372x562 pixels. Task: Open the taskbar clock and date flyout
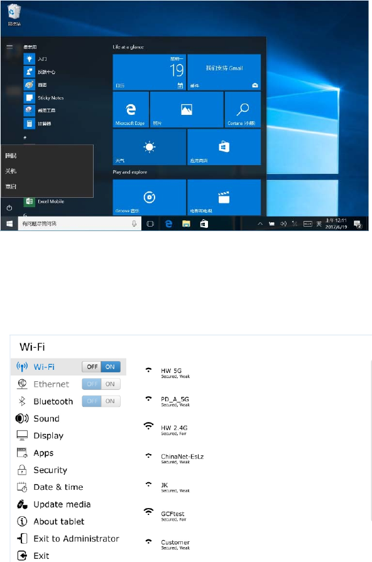tap(336, 224)
